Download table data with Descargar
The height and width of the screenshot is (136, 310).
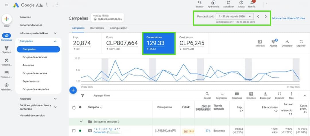tap(265, 96)
